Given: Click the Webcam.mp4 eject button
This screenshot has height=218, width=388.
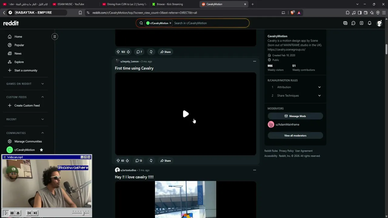Looking at the screenshot, I should pos(18,213).
